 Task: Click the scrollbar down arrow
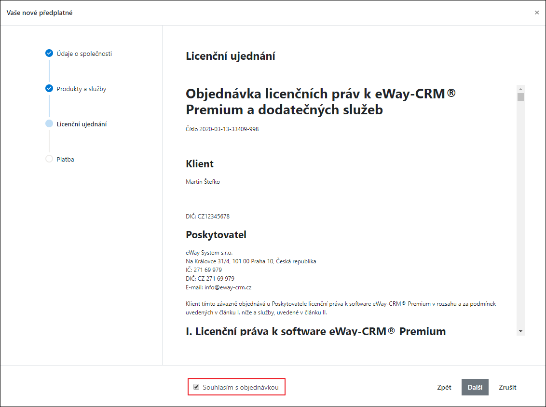[520, 331]
